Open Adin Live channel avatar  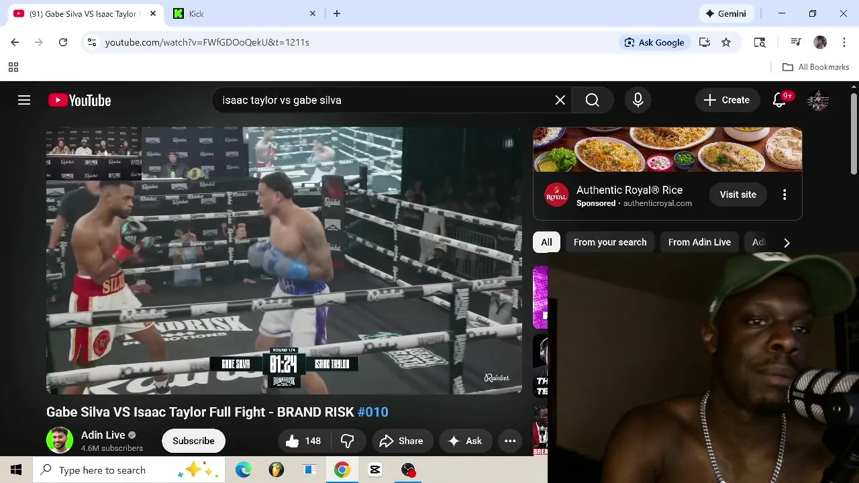60,440
